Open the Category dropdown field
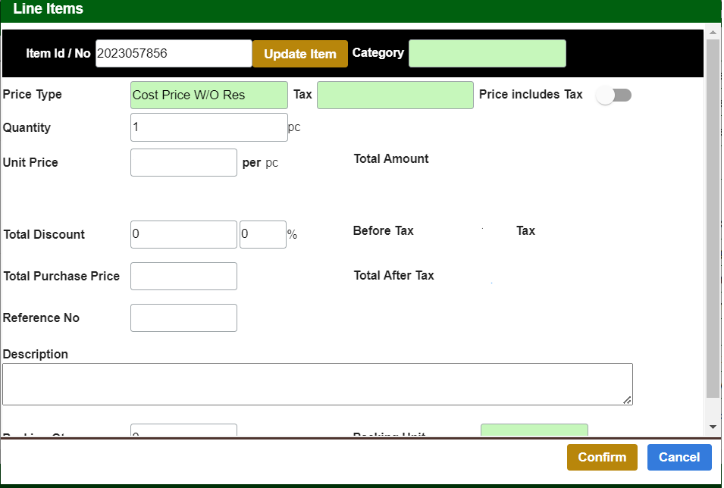724x488 pixels. 487,54
